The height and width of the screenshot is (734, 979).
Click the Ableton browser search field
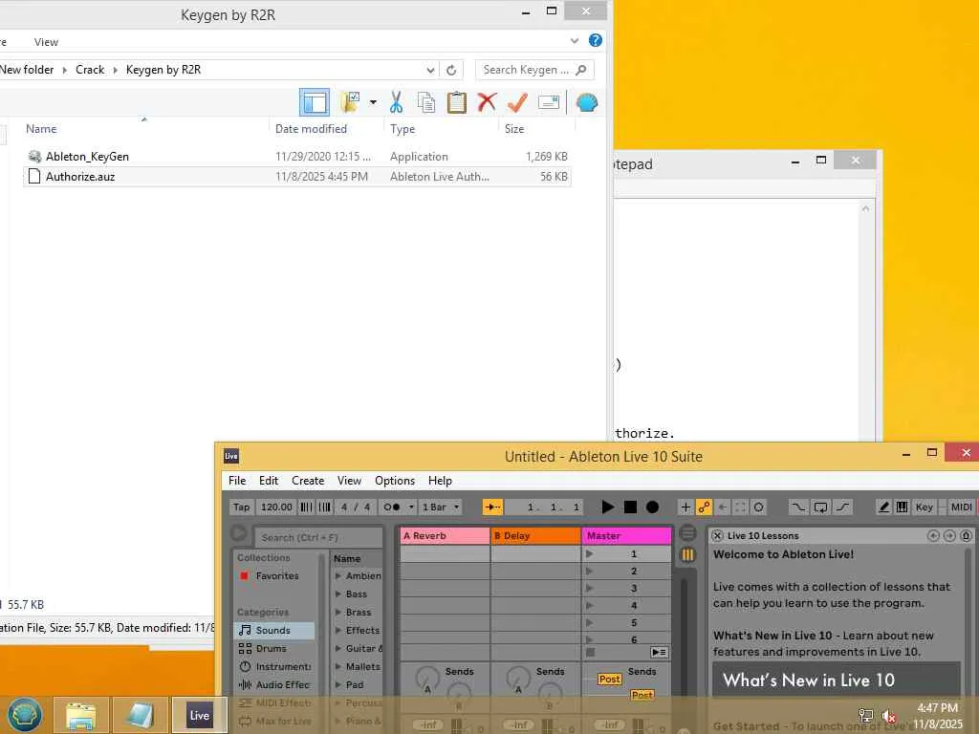pyautogui.click(x=318, y=537)
